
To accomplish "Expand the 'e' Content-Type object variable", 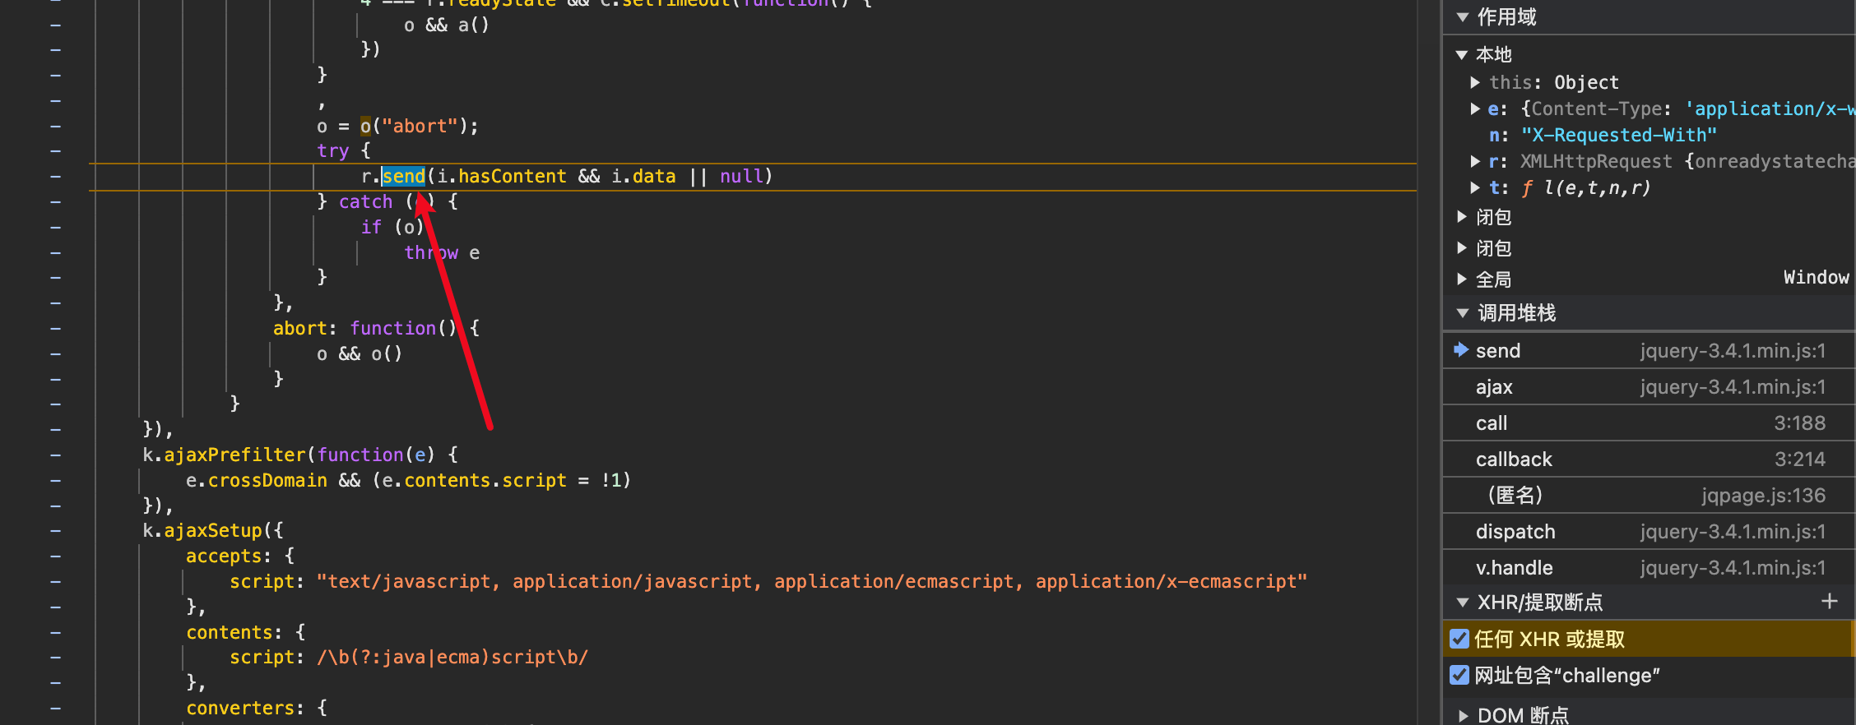I will coord(1475,109).
